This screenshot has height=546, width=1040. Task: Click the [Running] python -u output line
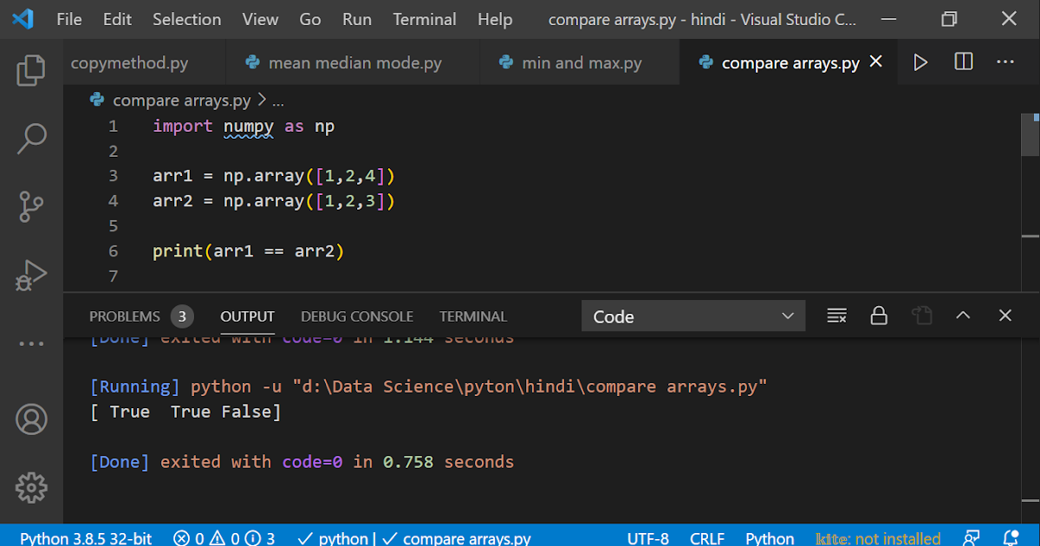point(429,387)
